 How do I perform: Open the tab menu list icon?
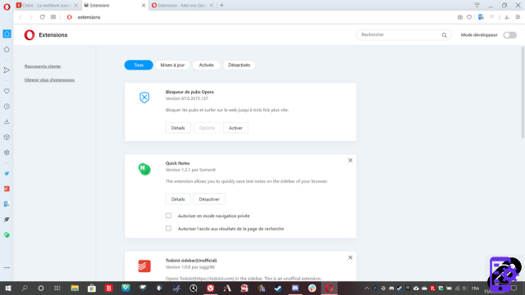pyautogui.click(x=477, y=5)
